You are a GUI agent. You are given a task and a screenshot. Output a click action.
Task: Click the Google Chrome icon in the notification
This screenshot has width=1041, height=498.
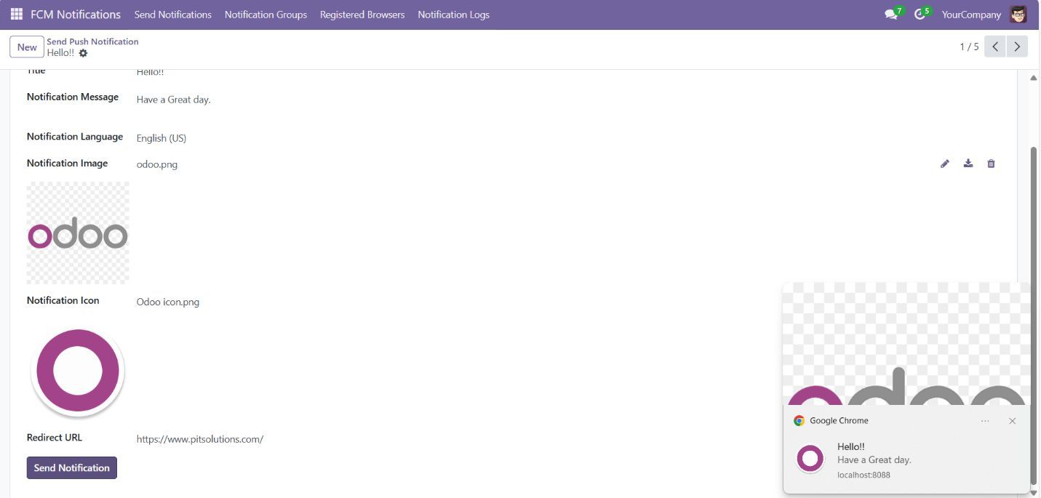tap(798, 420)
